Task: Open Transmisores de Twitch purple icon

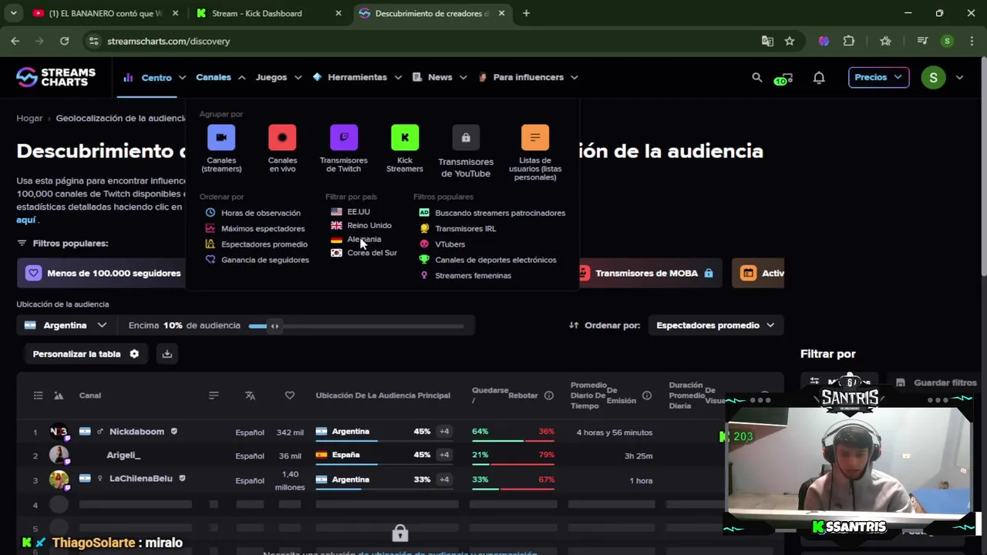Action: 344,137
